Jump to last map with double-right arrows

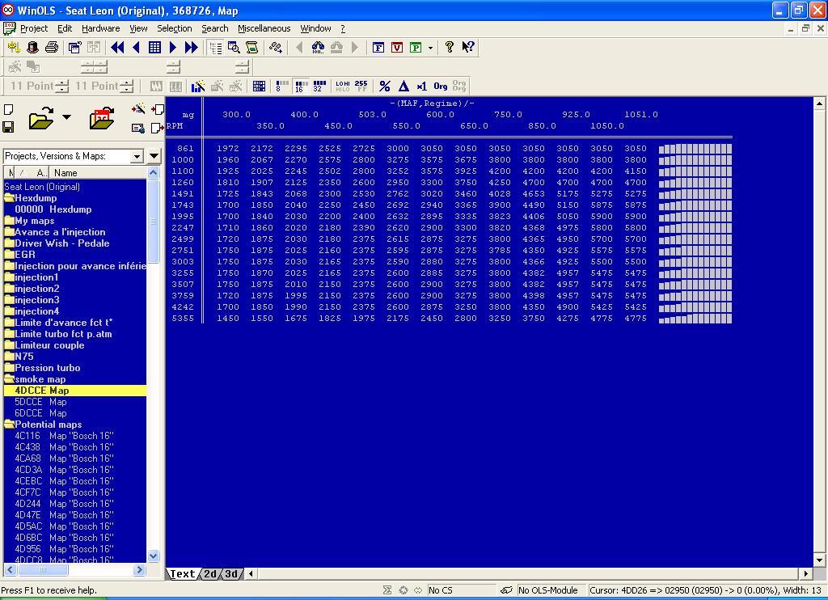tap(191, 48)
